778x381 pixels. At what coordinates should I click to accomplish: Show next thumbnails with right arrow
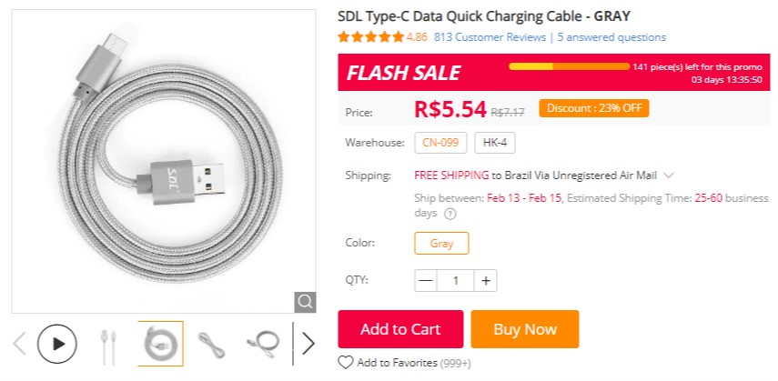[308, 344]
